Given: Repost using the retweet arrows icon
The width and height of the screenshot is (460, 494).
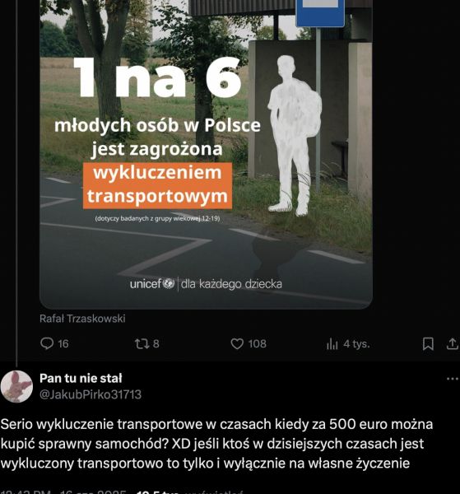Looking at the screenshot, I should (x=142, y=343).
